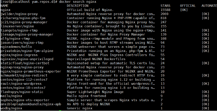Click the NAME column header
217x111 pixels.
[4, 6]
